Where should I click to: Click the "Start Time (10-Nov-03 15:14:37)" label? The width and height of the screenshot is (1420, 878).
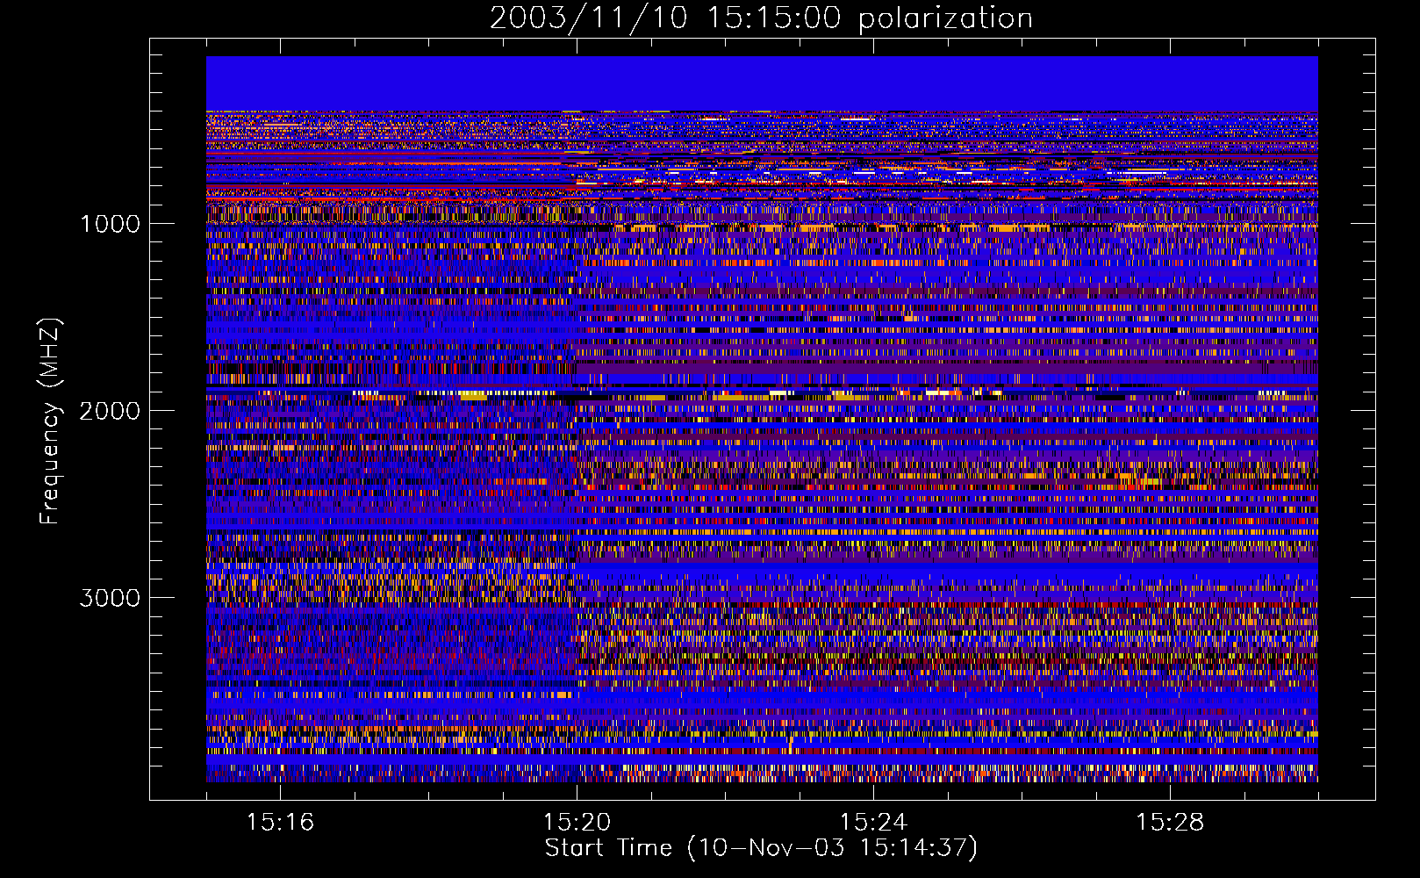[x=761, y=848]
